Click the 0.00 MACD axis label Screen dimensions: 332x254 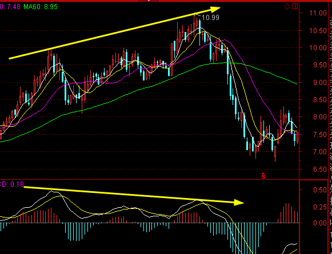(x=320, y=223)
